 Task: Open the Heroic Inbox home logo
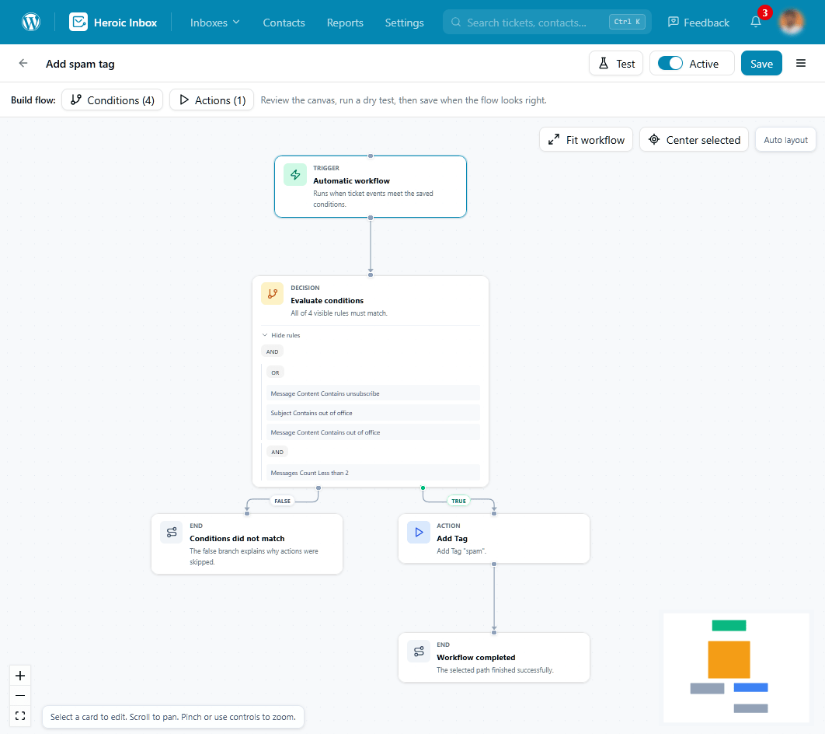[x=113, y=22]
